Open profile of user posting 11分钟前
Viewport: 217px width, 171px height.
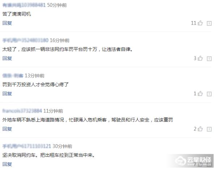(22, 111)
